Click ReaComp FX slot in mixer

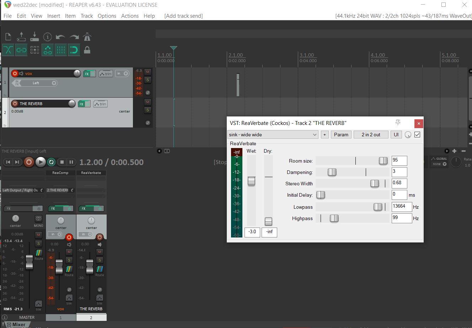tap(61, 173)
